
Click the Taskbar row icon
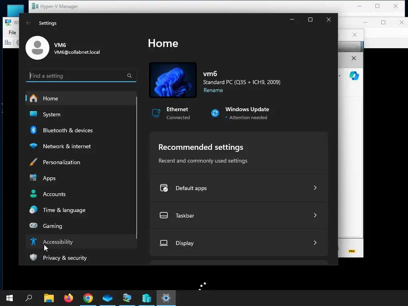pyautogui.click(x=164, y=215)
